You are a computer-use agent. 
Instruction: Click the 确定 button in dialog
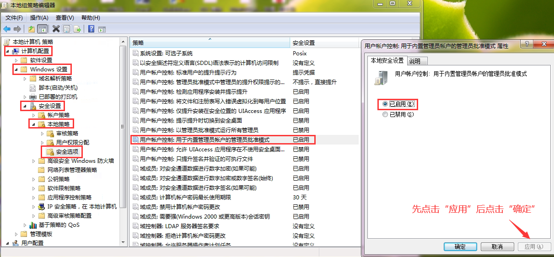tap(460, 246)
